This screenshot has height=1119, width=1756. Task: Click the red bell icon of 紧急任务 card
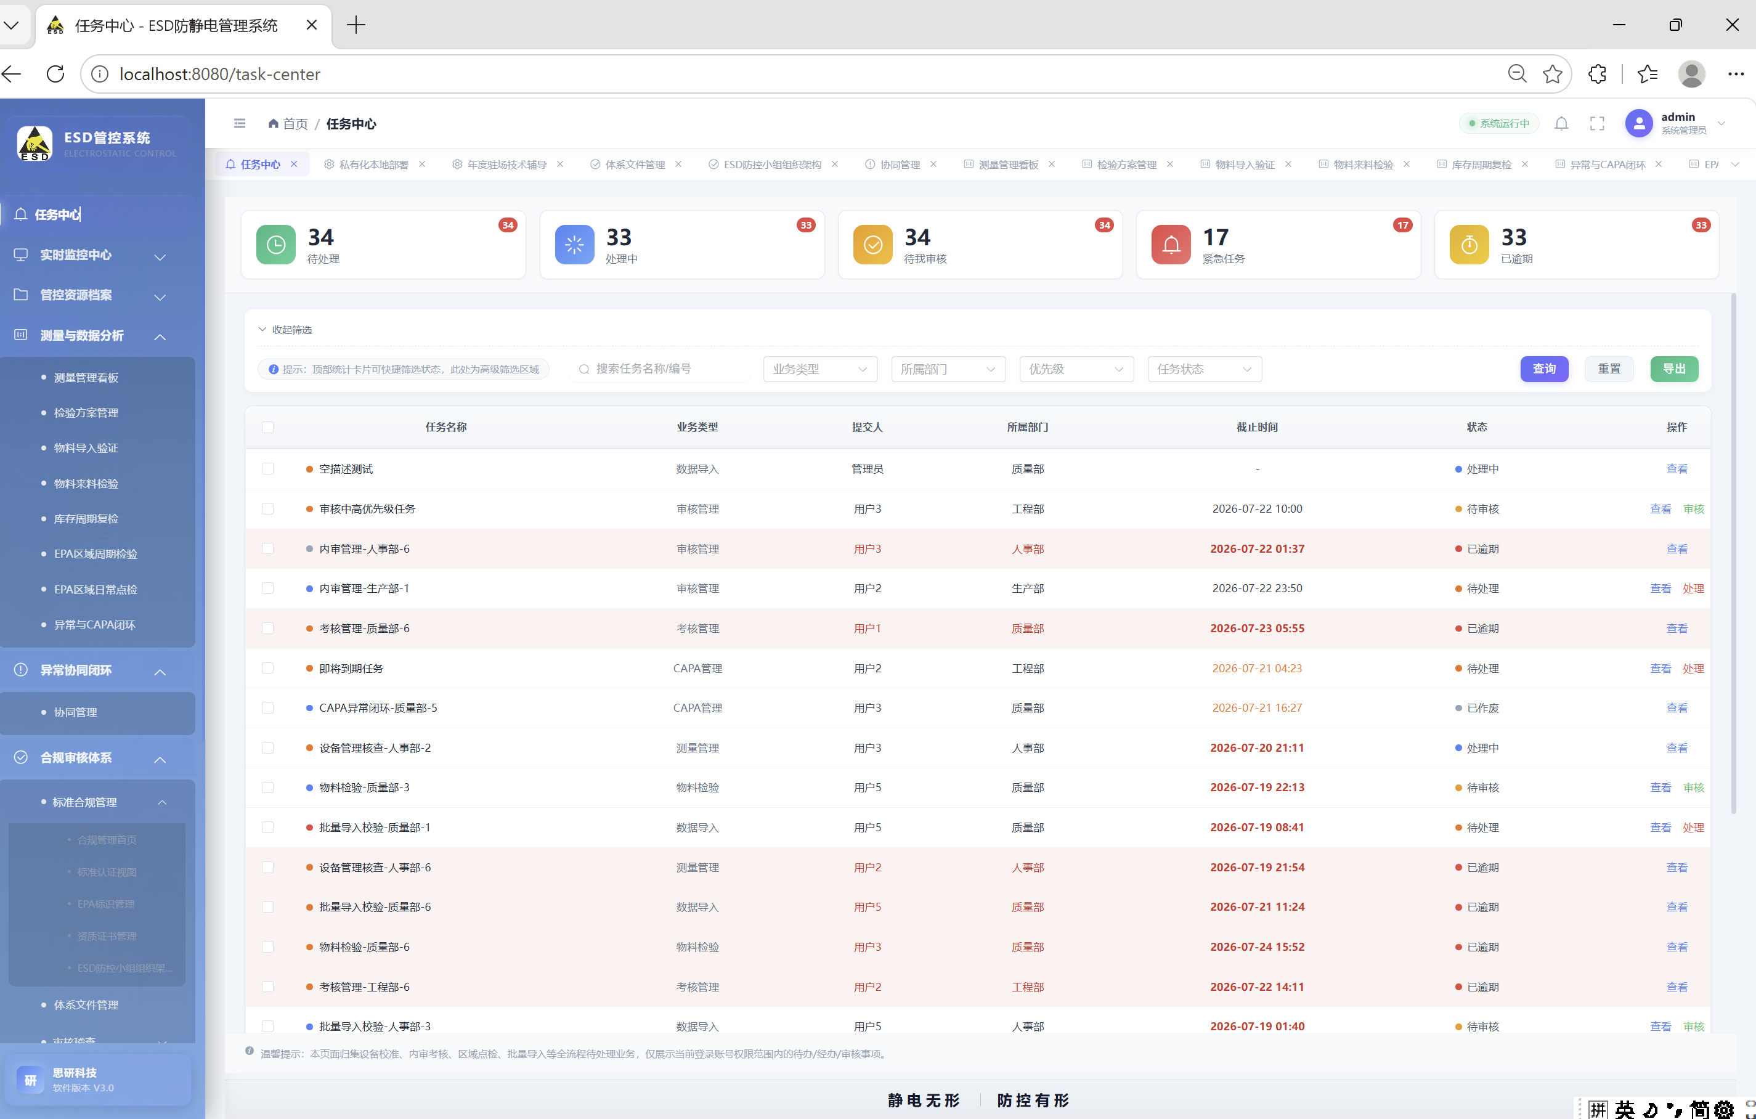pos(1171,245)
